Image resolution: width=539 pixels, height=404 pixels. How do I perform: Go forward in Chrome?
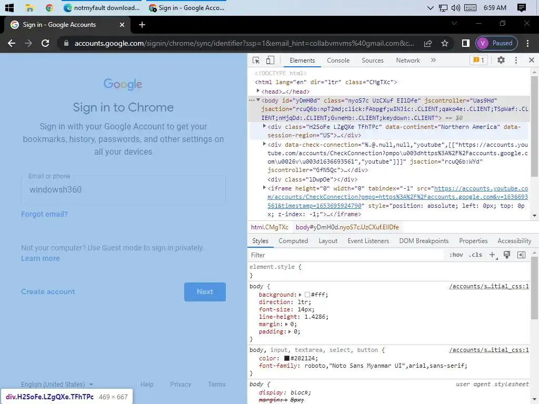28,43
